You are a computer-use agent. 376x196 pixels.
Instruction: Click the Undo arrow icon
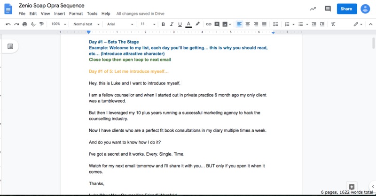coord(8,24)
